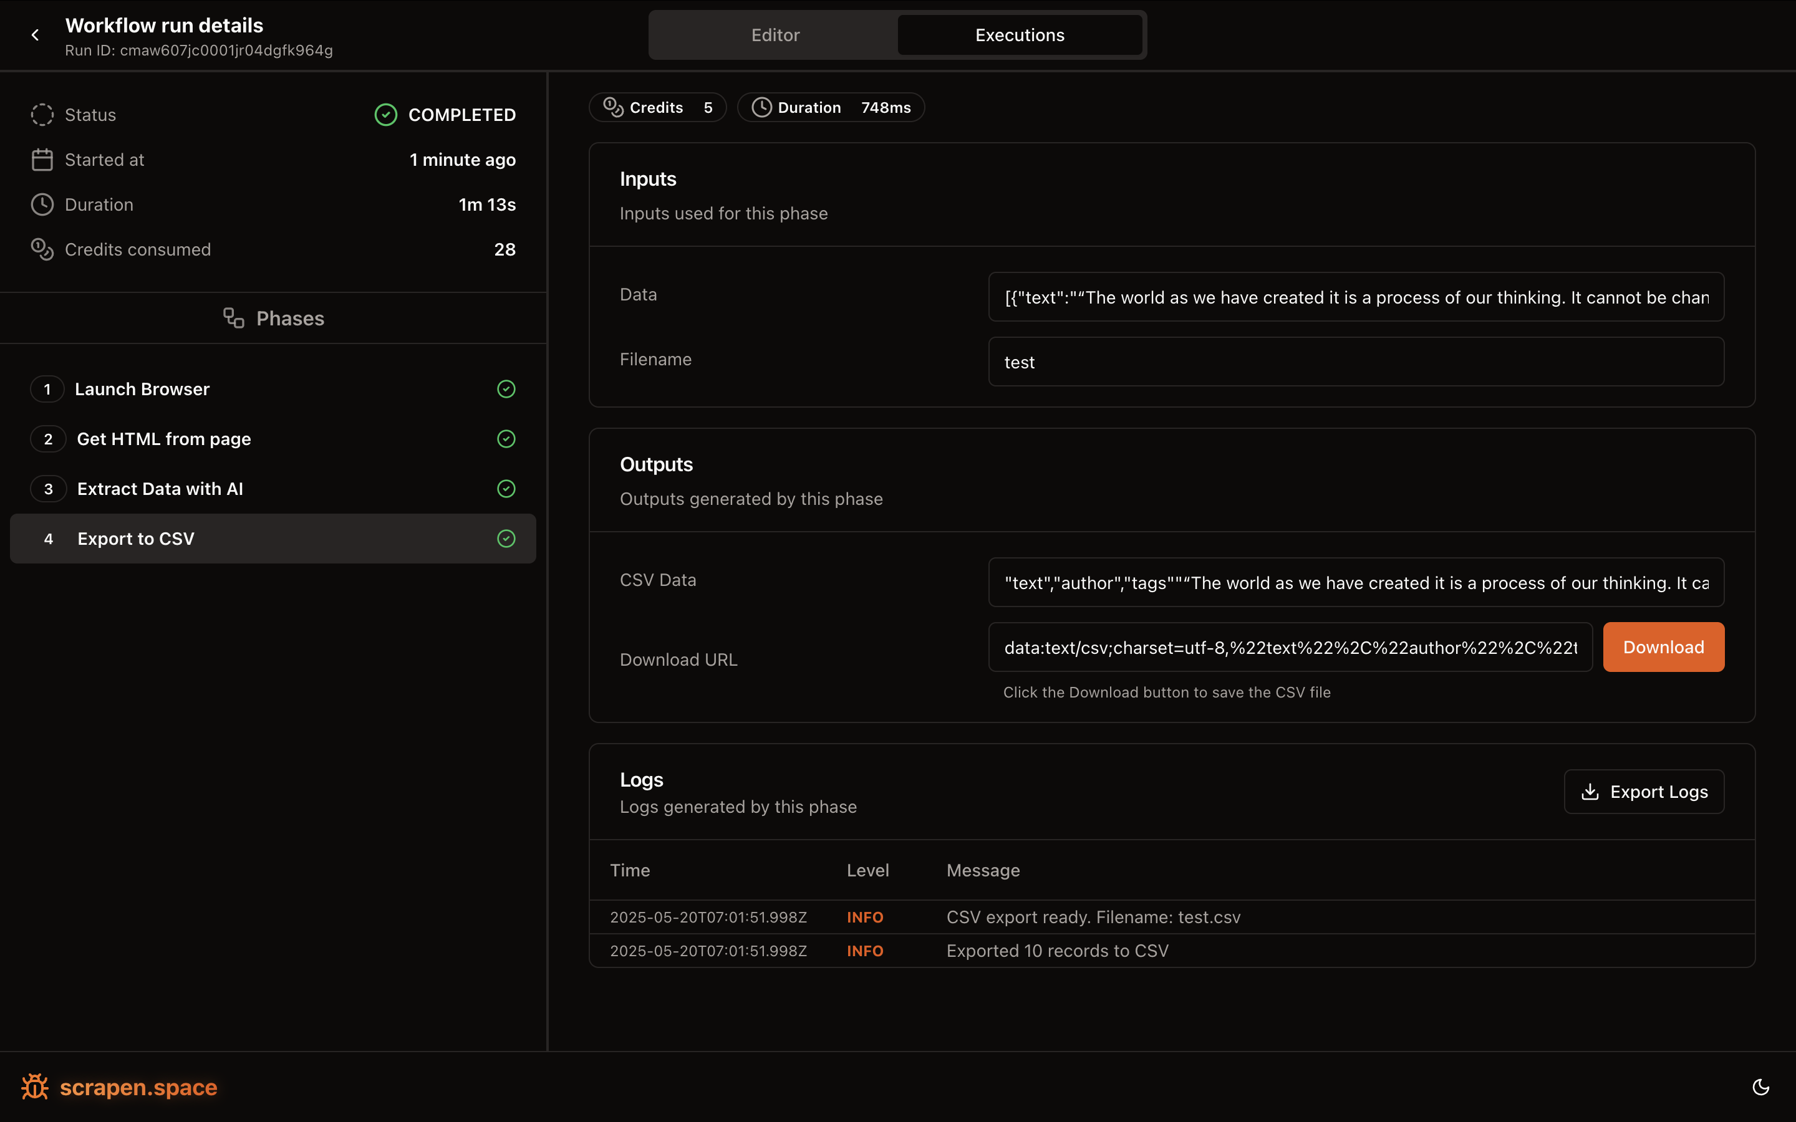
Task: Toggle the moon dark-mode icon
Action: coord(1760,1087)
